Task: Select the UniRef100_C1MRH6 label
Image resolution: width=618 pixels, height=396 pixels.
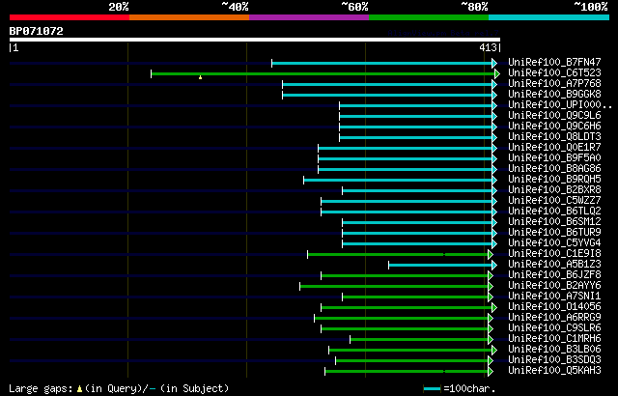Action: point(554,338)
